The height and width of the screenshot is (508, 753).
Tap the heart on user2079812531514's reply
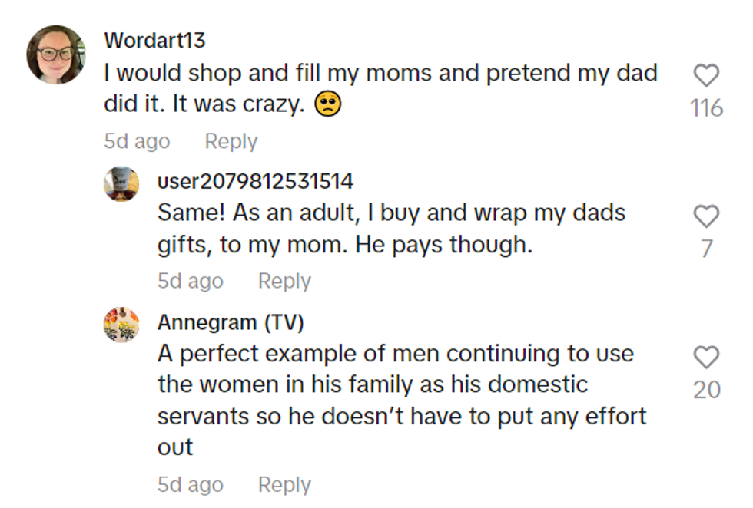pyautogui.click(x=706, y=216)
